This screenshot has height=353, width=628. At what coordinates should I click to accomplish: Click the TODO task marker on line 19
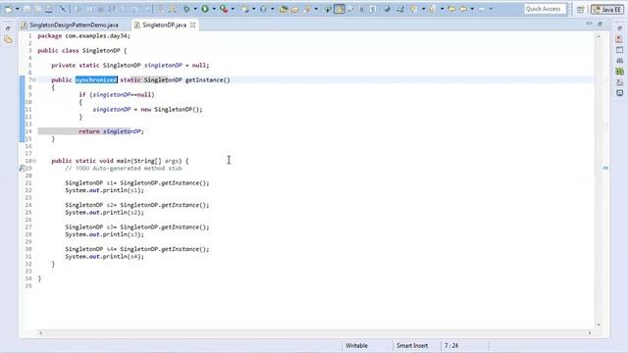coord(22,169)
